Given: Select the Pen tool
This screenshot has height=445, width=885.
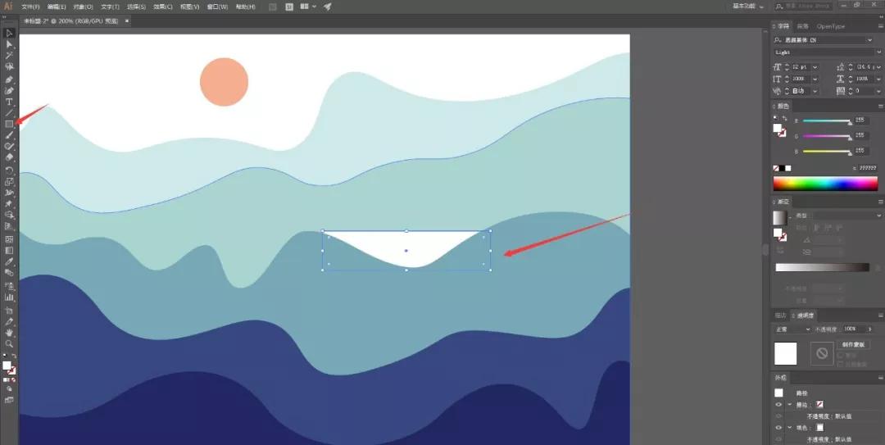Looking at the screenshot, I should pos(9,79).
